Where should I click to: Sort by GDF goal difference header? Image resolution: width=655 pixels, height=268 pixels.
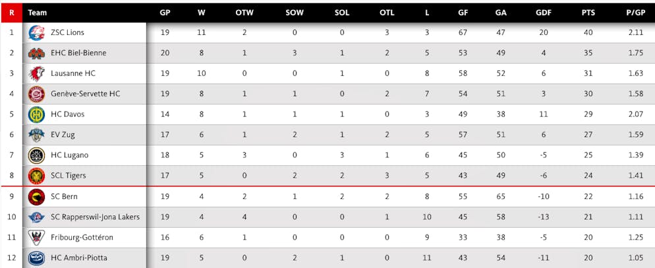click(544, 13)
